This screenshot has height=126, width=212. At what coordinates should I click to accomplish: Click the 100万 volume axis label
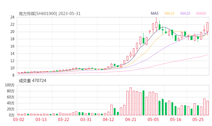[x=10, y=85]
